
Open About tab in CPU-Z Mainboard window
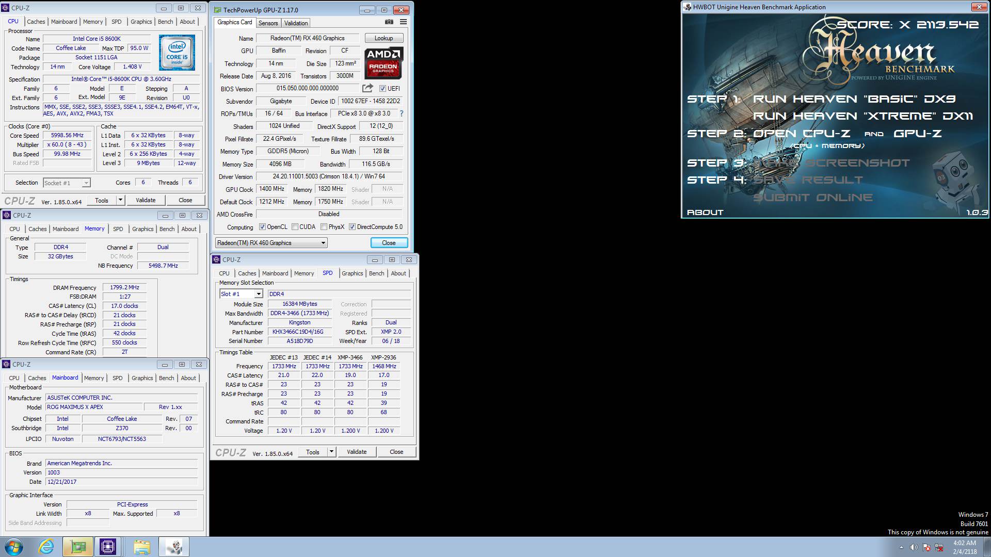pos(188,378)
